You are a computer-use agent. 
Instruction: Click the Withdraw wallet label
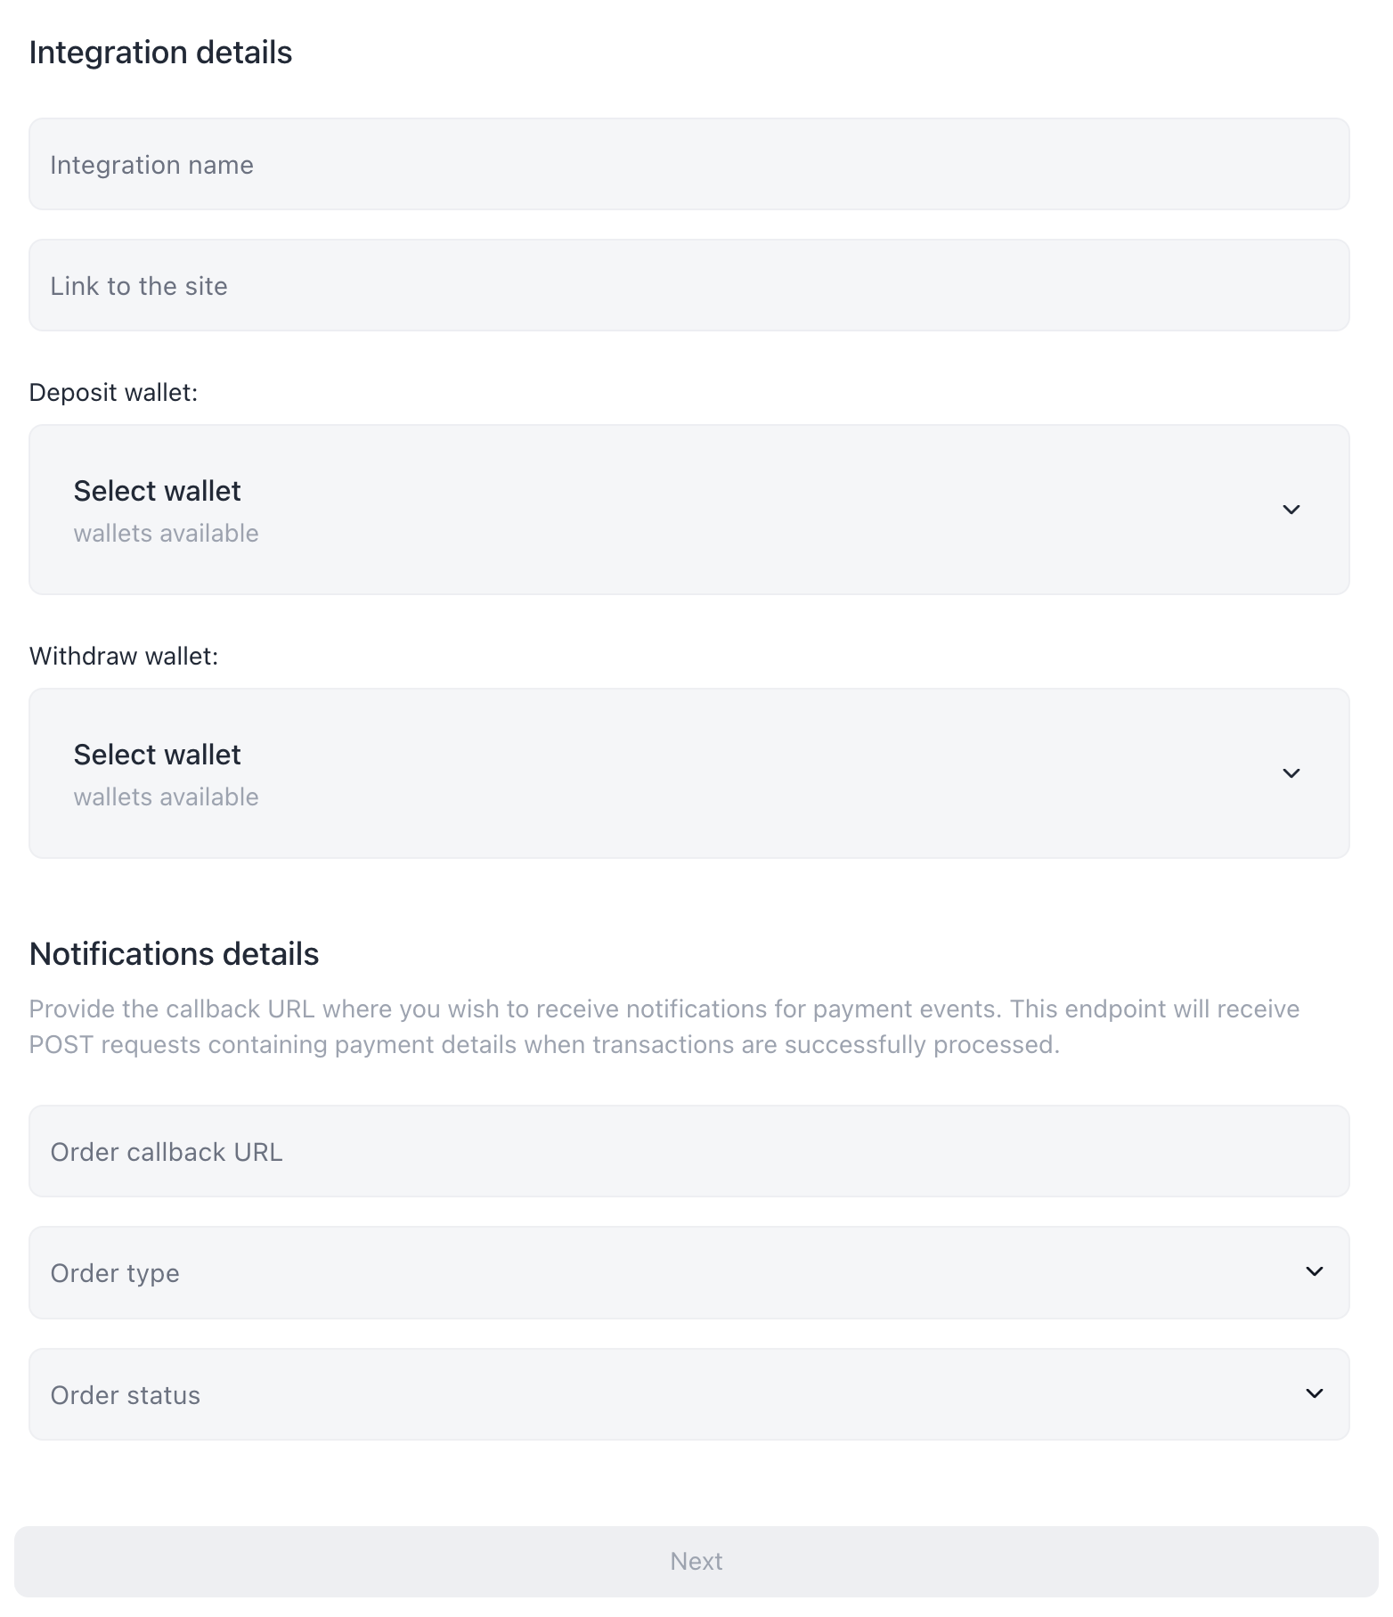tap(123, 657)
